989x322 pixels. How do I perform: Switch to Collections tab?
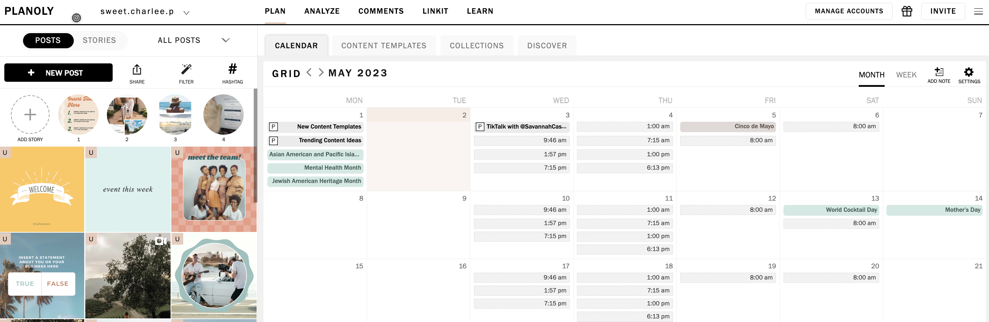(x=477, y=45)
